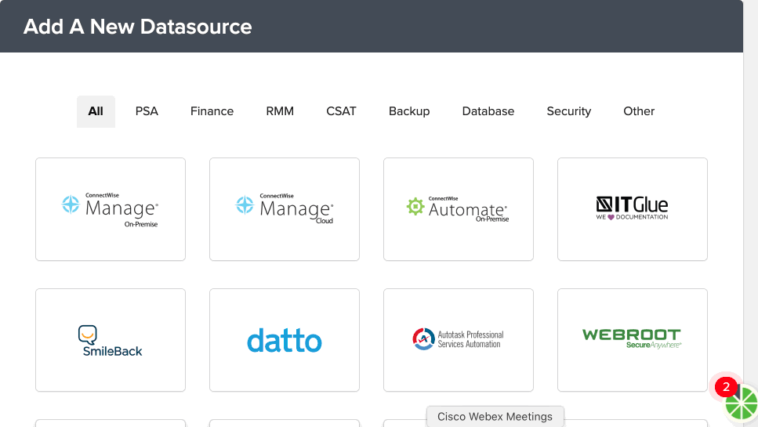Choose ConnectWise Manage On-Premise datasource
758x427 pixels.
[111, 209]
